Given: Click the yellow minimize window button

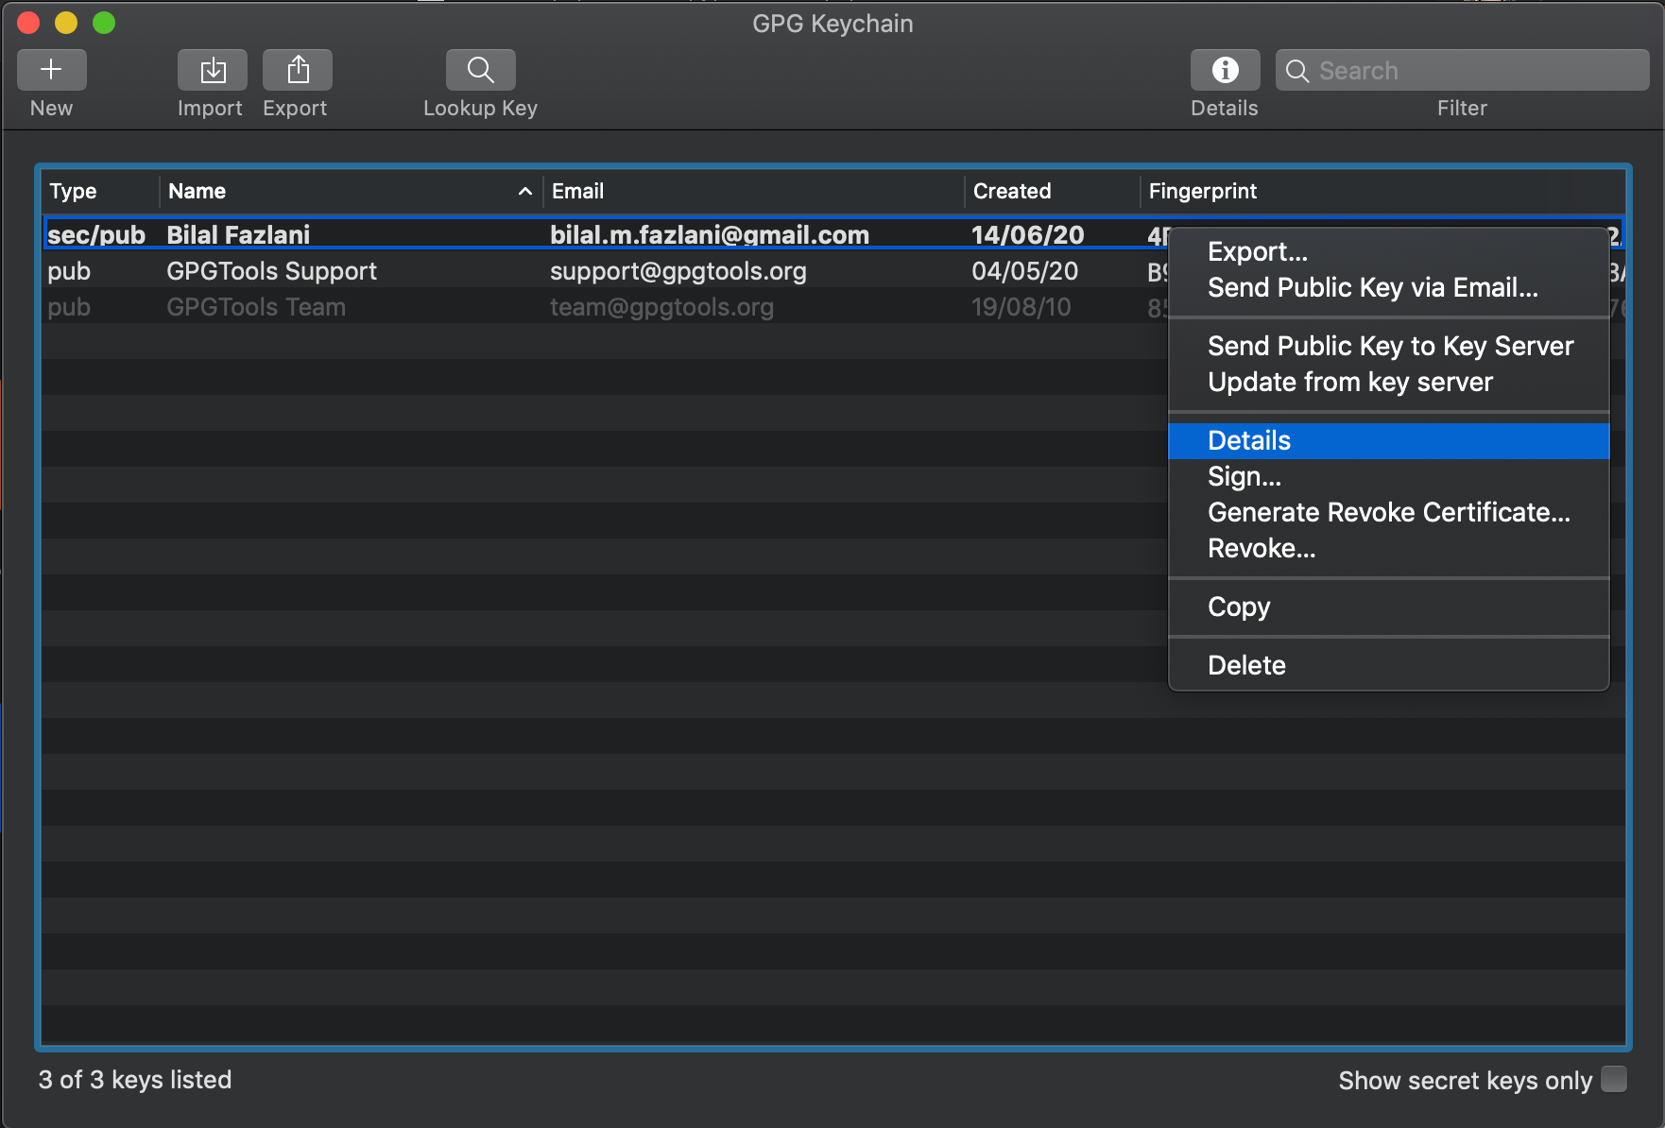Looking at the screenshot, I should click(x=66, y=23).
